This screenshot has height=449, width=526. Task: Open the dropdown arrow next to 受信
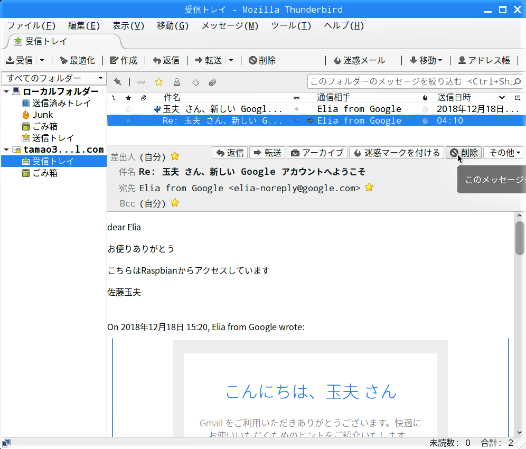point(42,60)
